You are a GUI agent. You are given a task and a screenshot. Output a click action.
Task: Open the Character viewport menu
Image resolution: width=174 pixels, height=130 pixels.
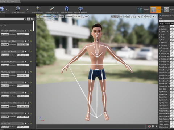click(x=69, y=17)
